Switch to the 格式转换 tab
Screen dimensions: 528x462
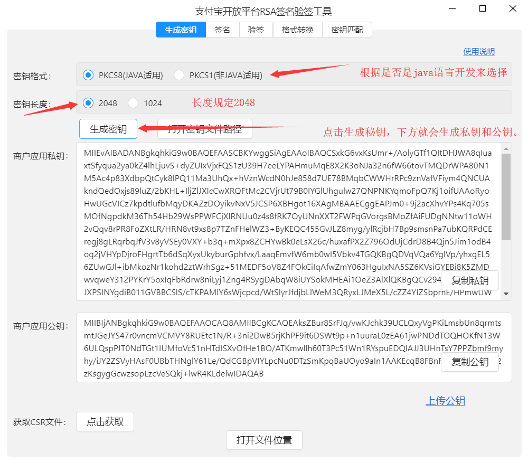298,30
